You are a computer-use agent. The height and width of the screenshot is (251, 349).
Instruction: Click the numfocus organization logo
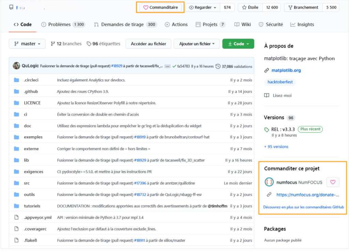point(269,182)
